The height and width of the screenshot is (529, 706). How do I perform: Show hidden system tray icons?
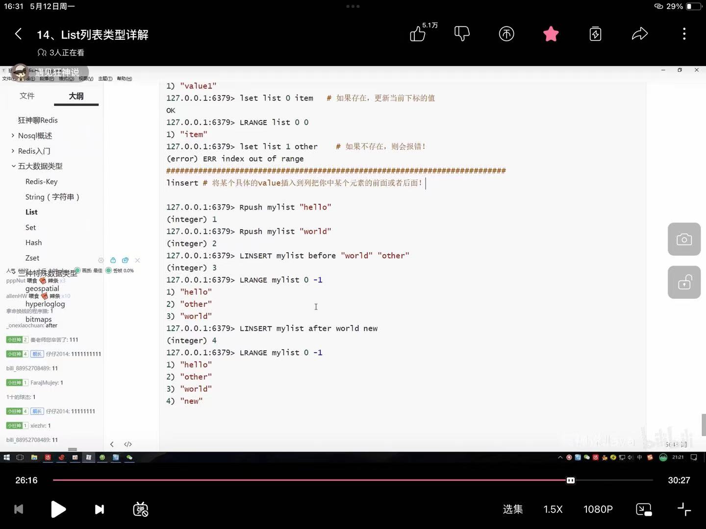[560, 457]
